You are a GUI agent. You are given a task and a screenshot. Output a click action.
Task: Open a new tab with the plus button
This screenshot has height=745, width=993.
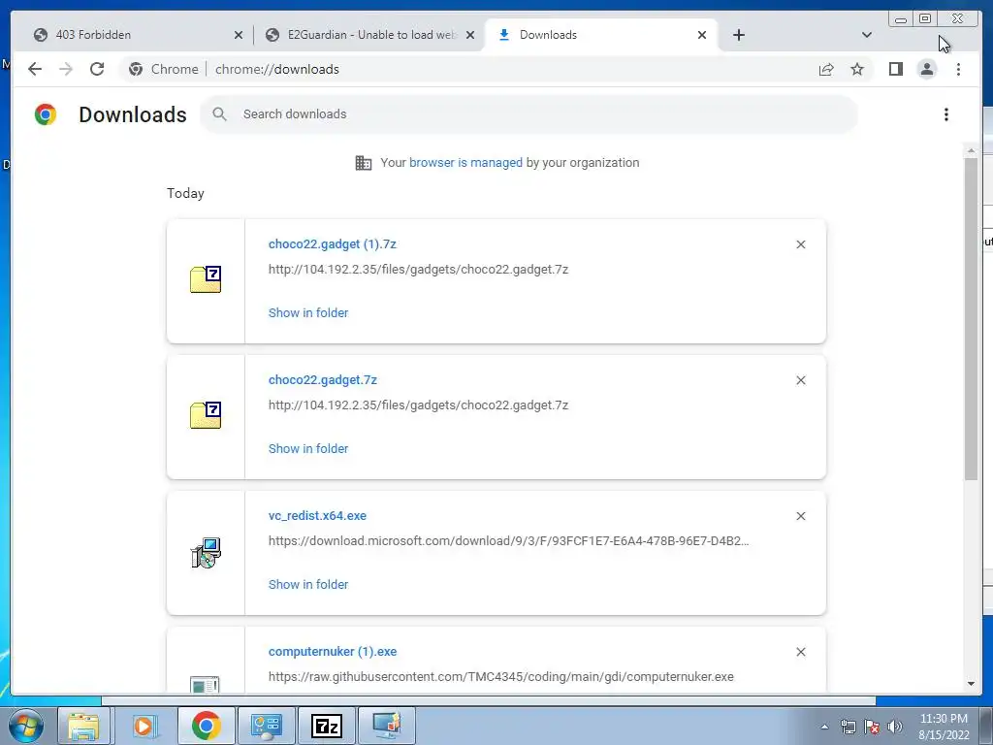click(x=738, y=35)
